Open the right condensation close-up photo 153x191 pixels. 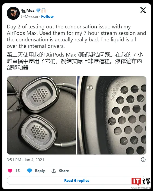(x=112, y=115)
